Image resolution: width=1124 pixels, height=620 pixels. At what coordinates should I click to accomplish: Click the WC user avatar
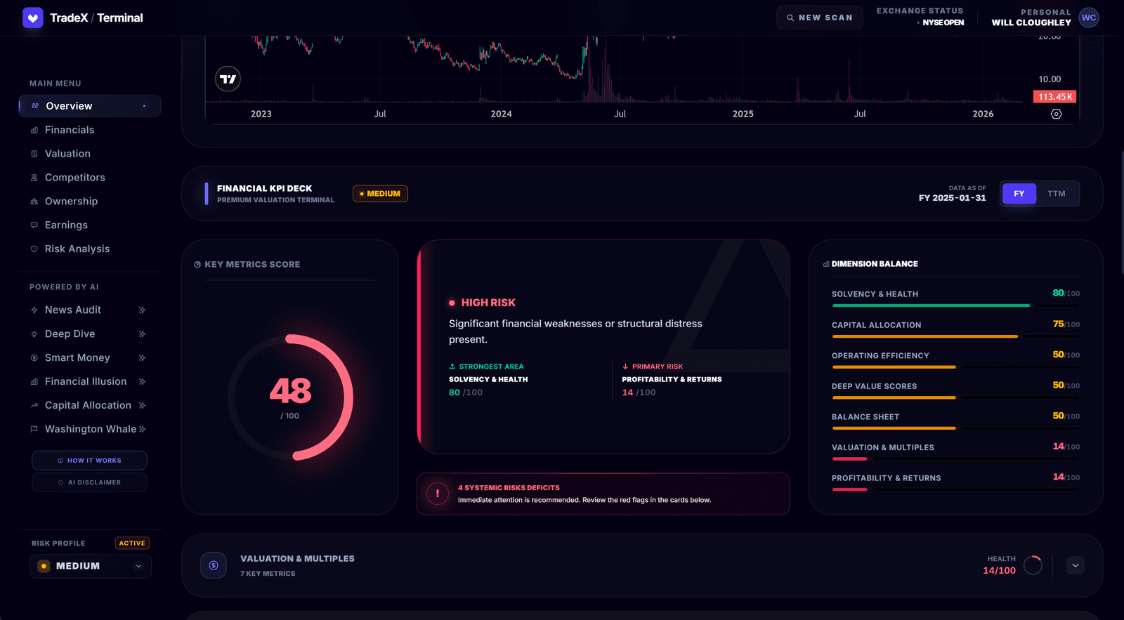pyautogui.click(x=1089, y=18)
